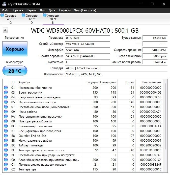Click status orb for Повторы рекалибровки
The image size is (170, 175).
coord(6,121)
